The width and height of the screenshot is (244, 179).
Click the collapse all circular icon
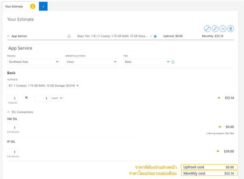coord(215,29)
